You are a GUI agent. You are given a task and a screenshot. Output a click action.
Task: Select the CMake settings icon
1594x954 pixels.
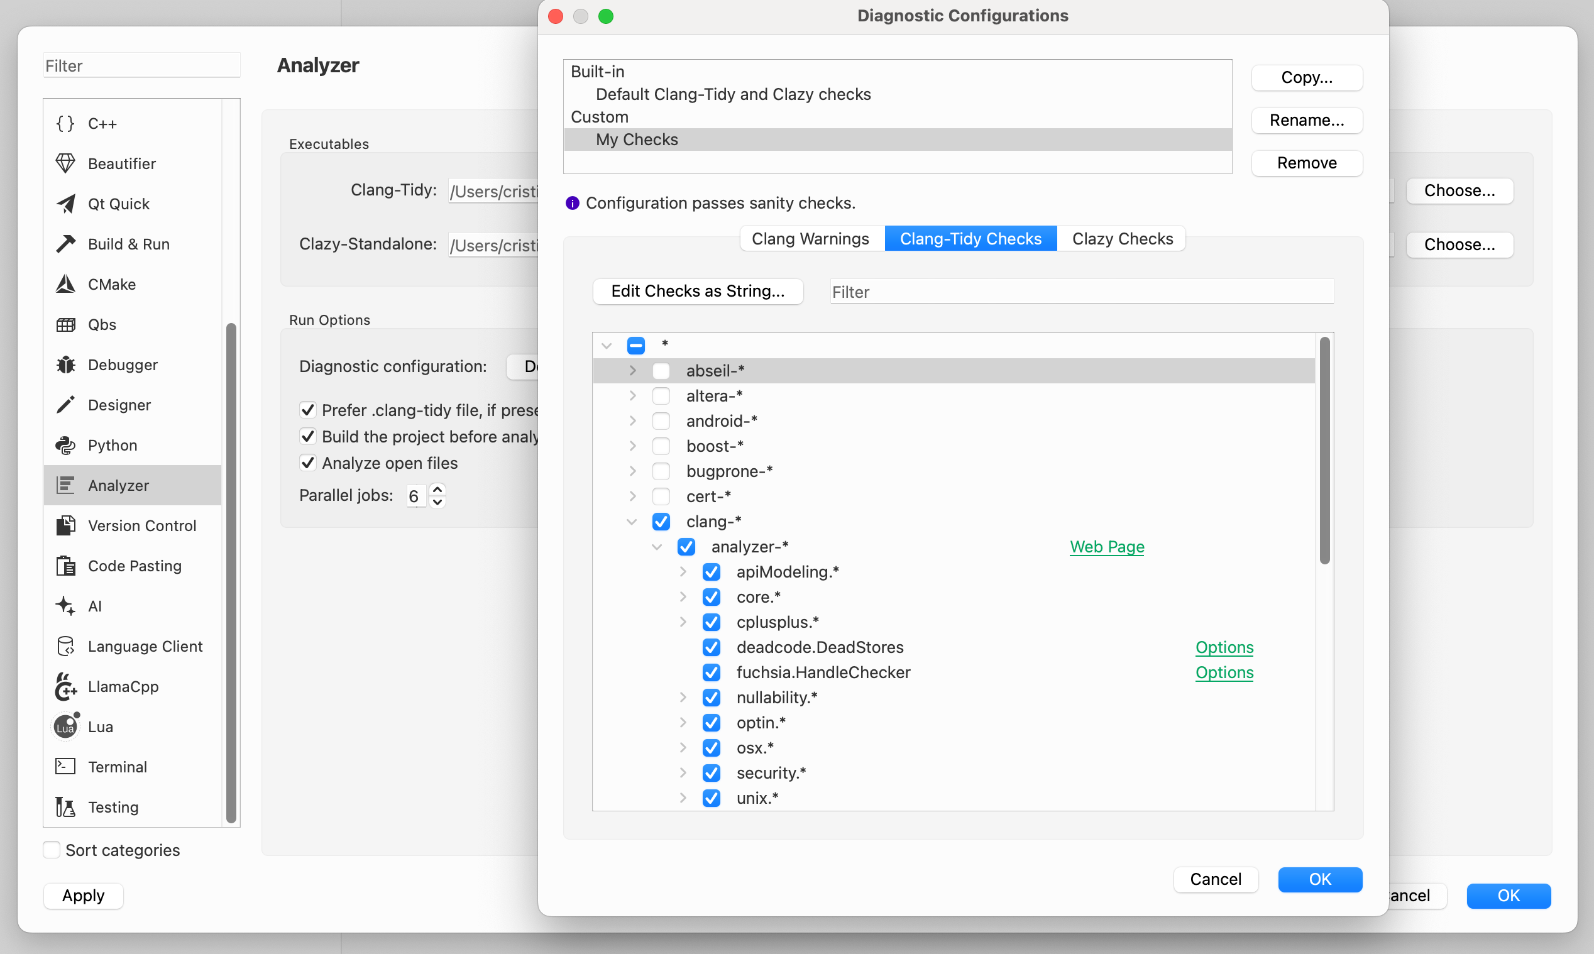pos(65,284)
